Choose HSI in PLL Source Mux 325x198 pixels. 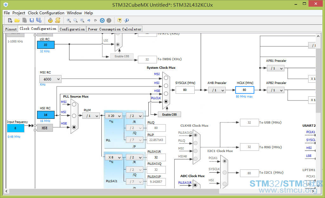tap(74, 116)
